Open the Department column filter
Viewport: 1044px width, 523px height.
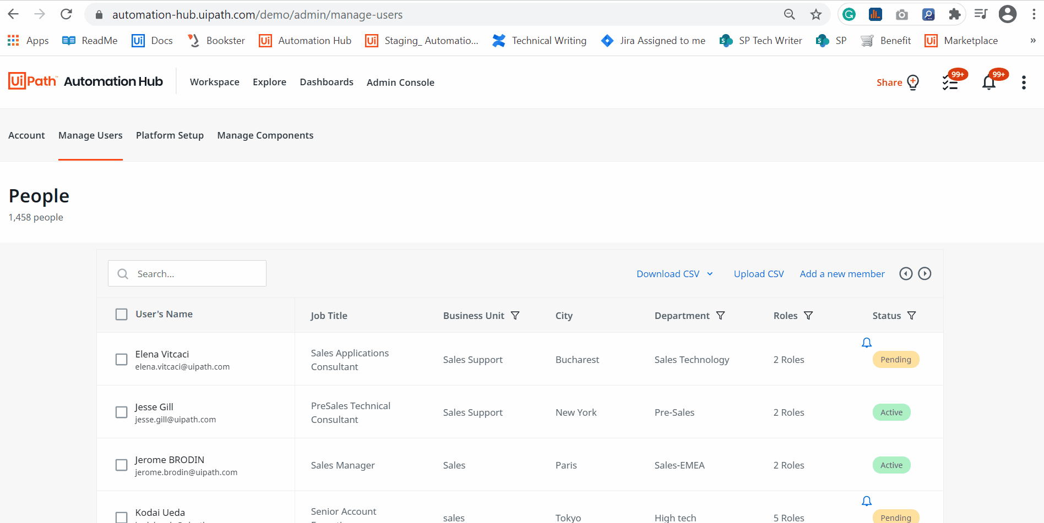720,315
